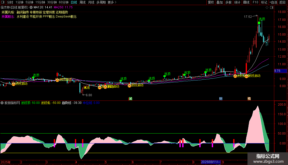Click the 2025年 label on the time axis
Image resolution: width=288 pixels, height=165 pixels.
click(6, 162)
